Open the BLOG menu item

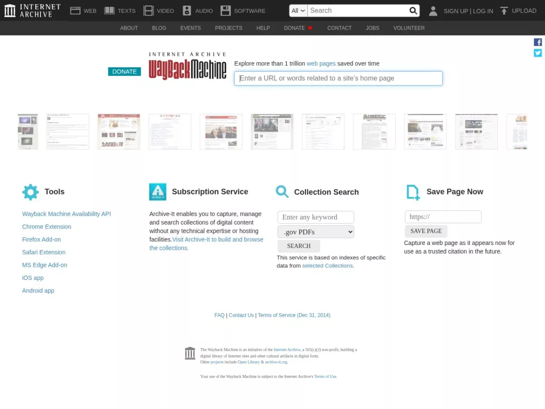159,28
